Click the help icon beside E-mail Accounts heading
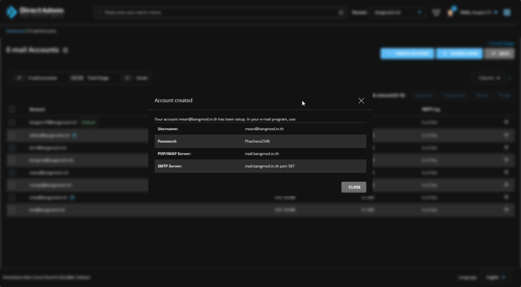The image size is (521, 287). [66, 51]
